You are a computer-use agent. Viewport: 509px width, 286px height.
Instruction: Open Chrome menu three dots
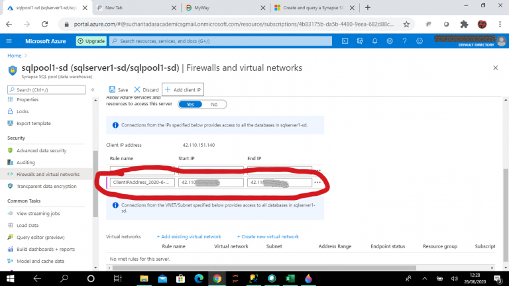(500, 24)
